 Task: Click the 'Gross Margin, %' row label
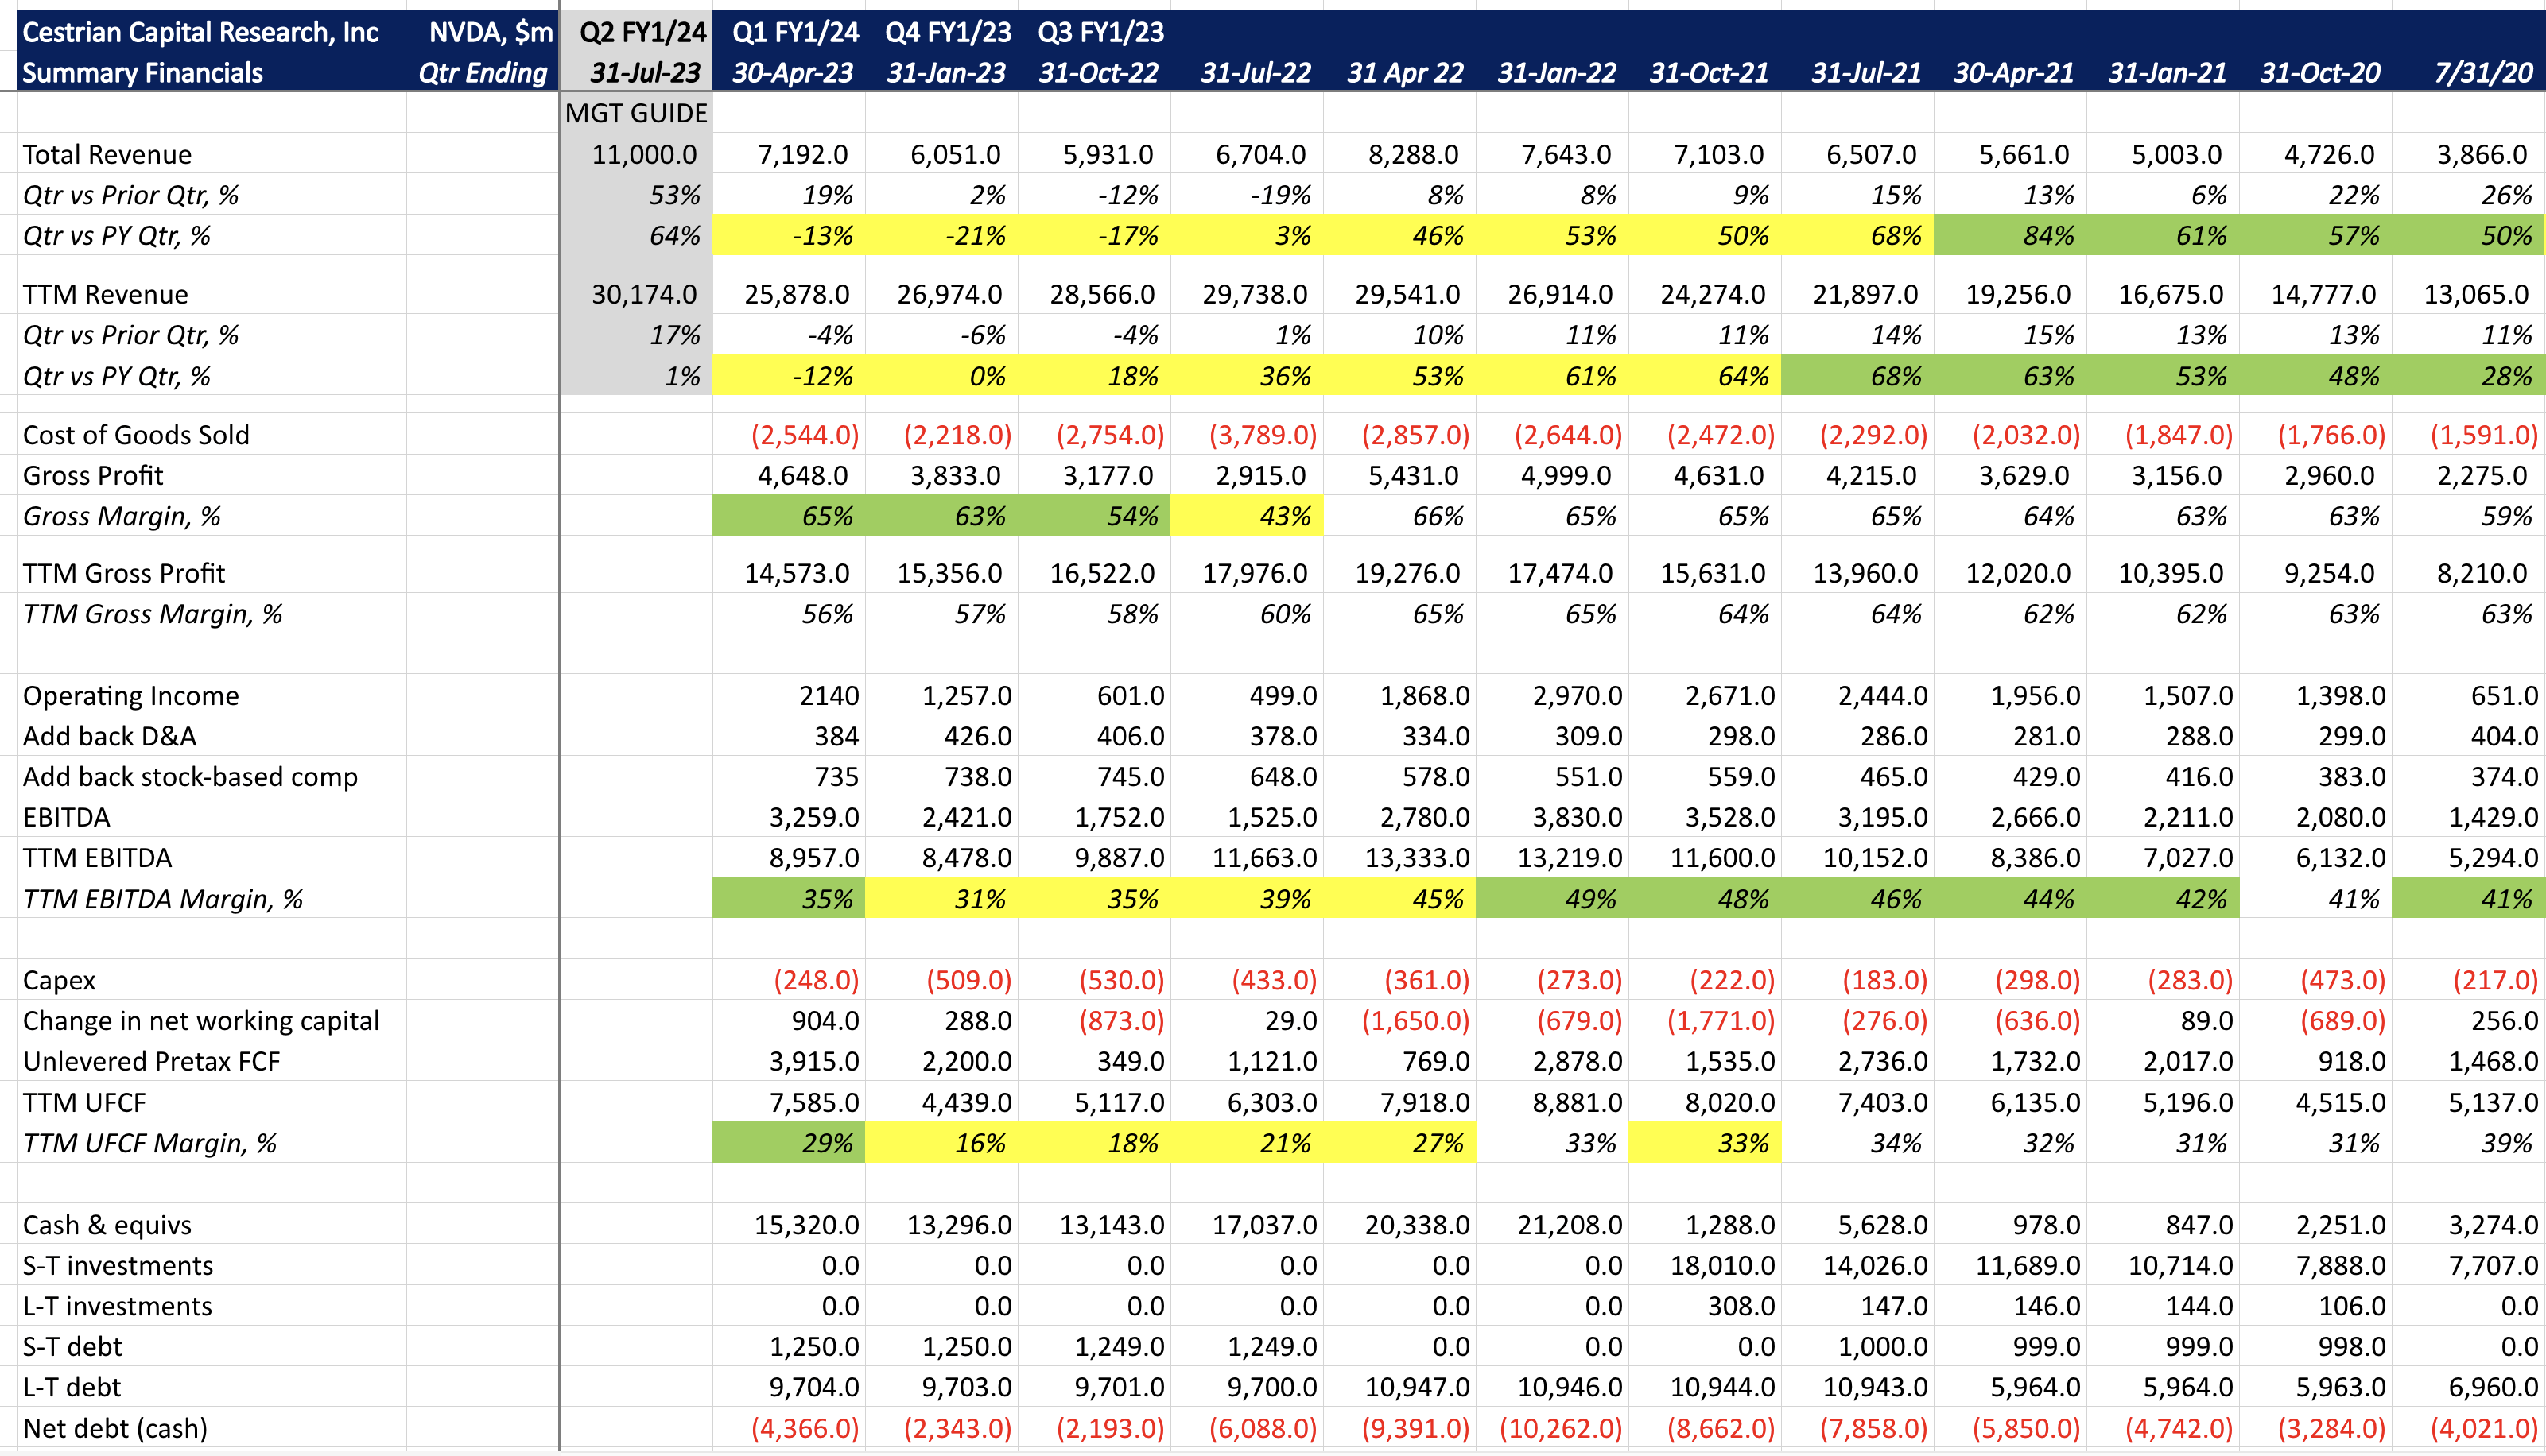[121, 516]
